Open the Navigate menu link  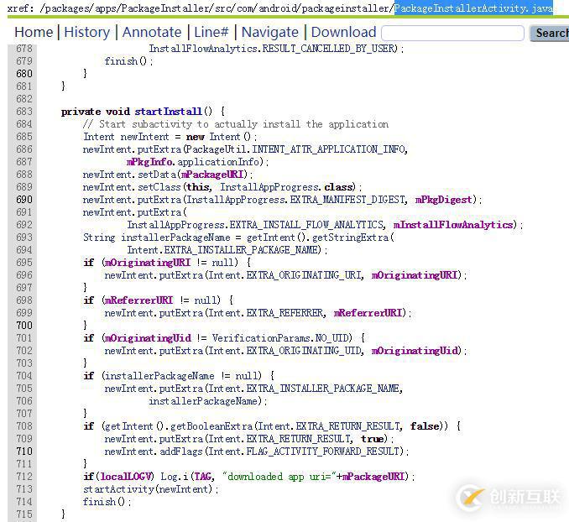point(270,32)
